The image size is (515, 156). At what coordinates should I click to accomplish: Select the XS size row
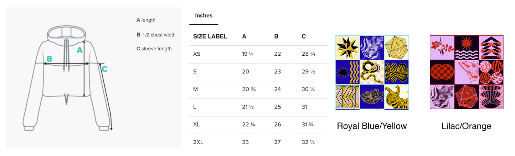coord(197,54)
